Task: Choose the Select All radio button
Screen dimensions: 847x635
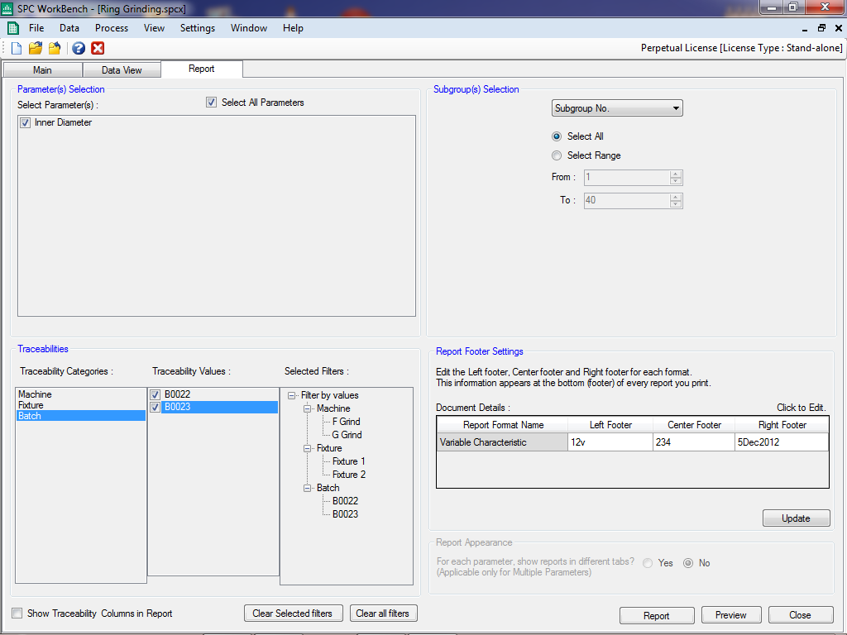Action: coord(557,136)
